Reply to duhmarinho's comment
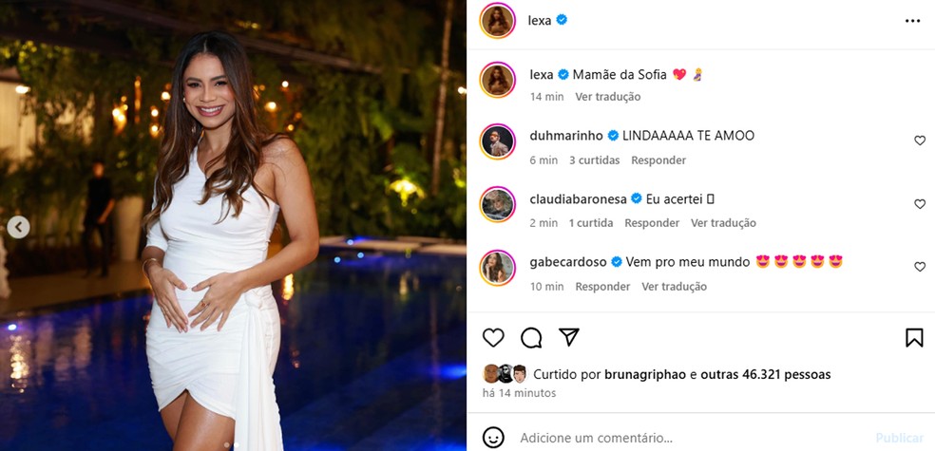This screenshot has width=935, height=451. 658,160
